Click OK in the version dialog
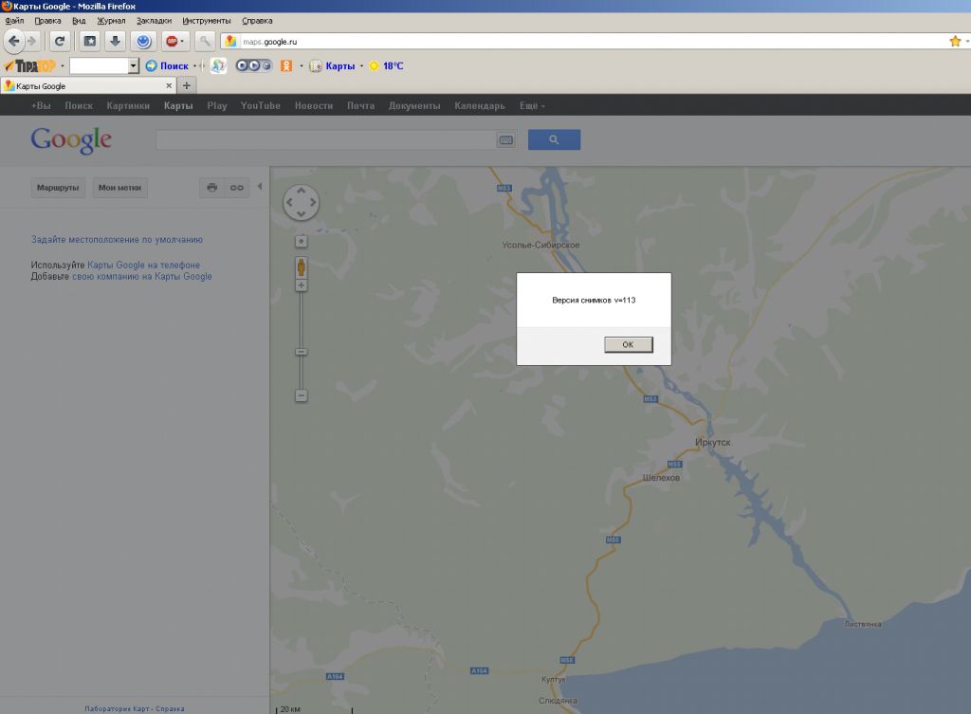Viewport: 971px width, 714px height. click(x=628, y=345)
